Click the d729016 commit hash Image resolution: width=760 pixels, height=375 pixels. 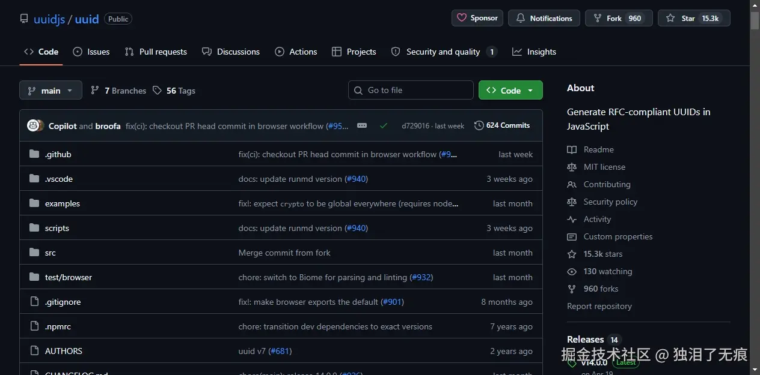(x=415, y=126)
